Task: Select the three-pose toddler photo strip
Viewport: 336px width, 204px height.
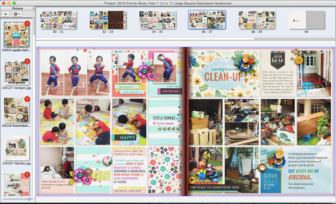Action: click(x=75, y=73)
